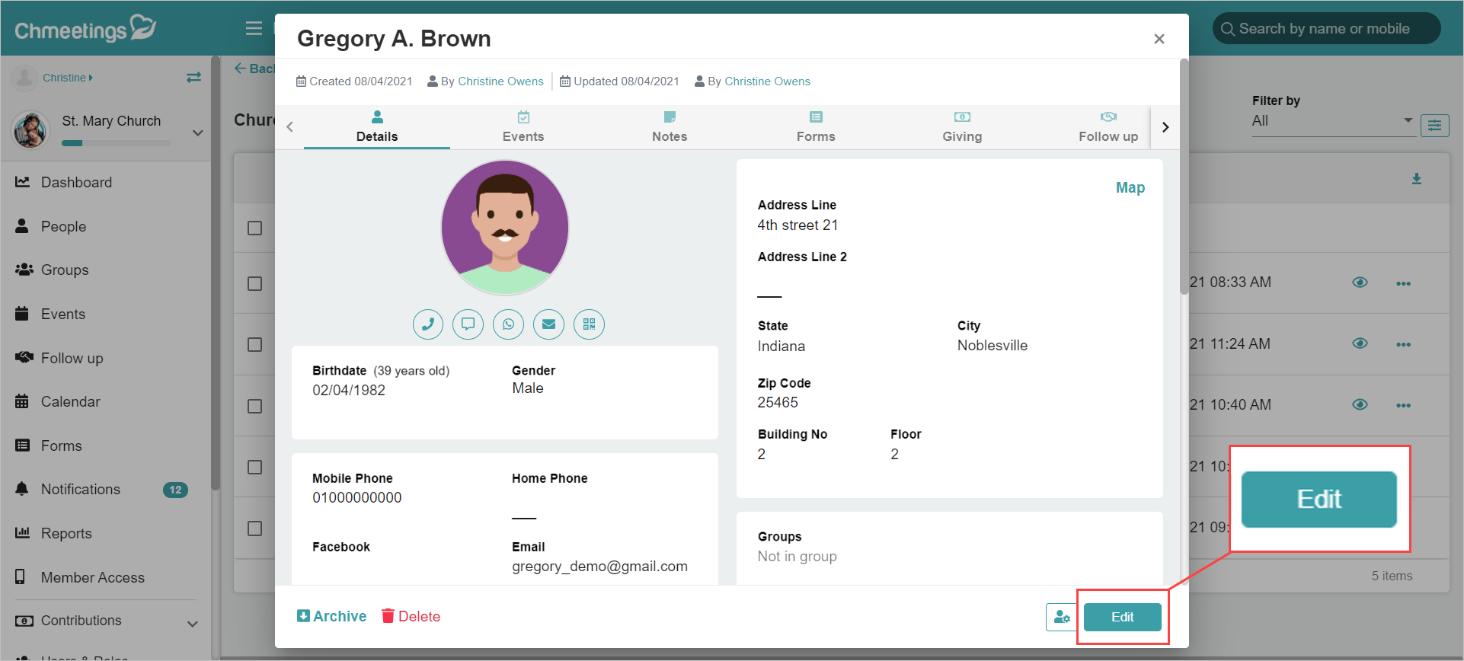Viewport: 1464px width, 661px height.
Task: Open more options for 08:33 AM row
Action: click(x=1404, y=283)
